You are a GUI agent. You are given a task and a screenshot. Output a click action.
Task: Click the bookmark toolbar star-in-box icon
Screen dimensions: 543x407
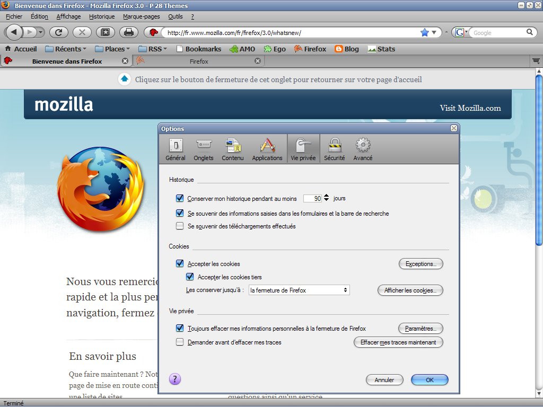pos(106,32)
